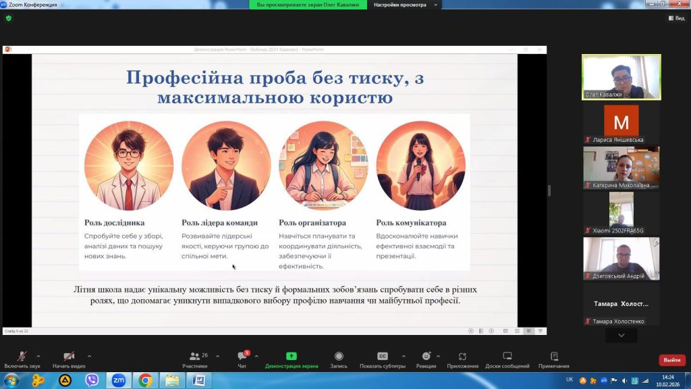The image size is (691, 389).
Task: Click the green encryption shield icon
Action: 8,18
